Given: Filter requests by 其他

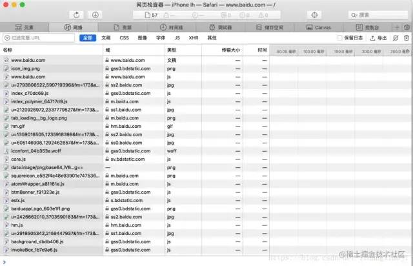Looking at the screenshot, I should pos(212,38).
